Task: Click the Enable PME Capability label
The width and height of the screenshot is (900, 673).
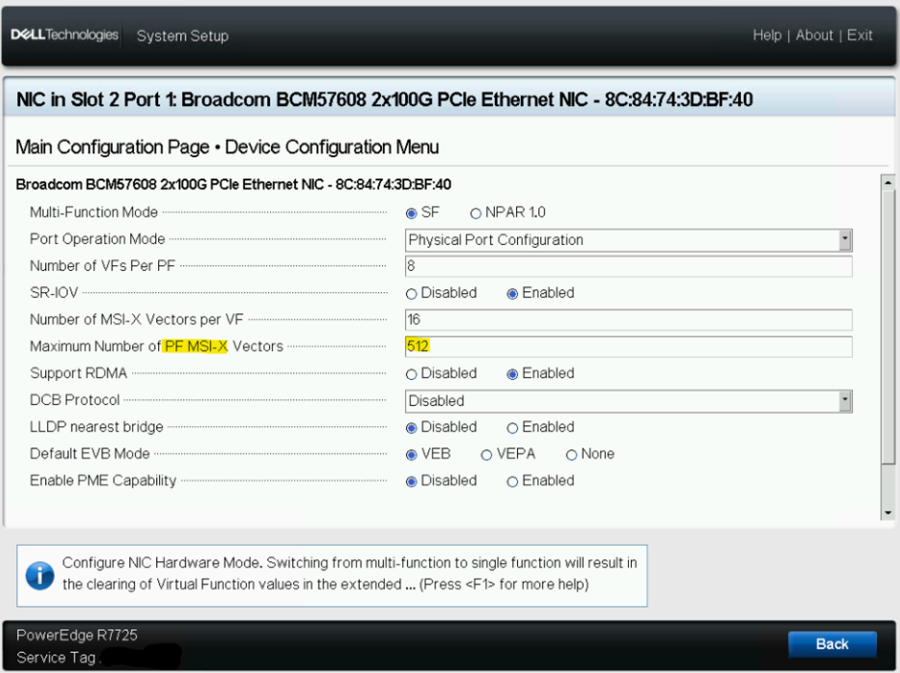Action: pos(102,481)
